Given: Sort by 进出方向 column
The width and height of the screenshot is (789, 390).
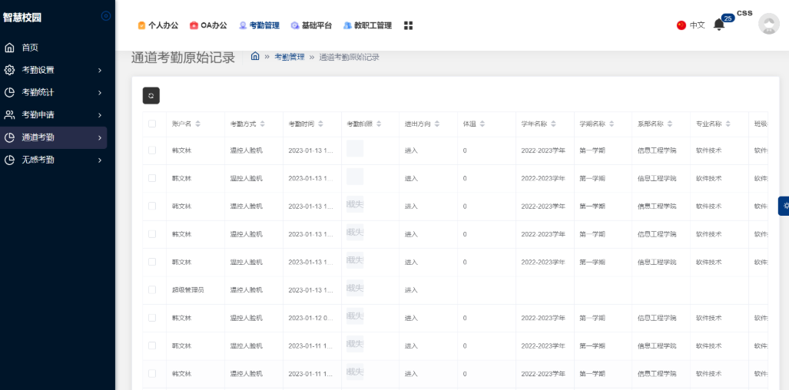Looking at the screenshot, I should [437, 124].
